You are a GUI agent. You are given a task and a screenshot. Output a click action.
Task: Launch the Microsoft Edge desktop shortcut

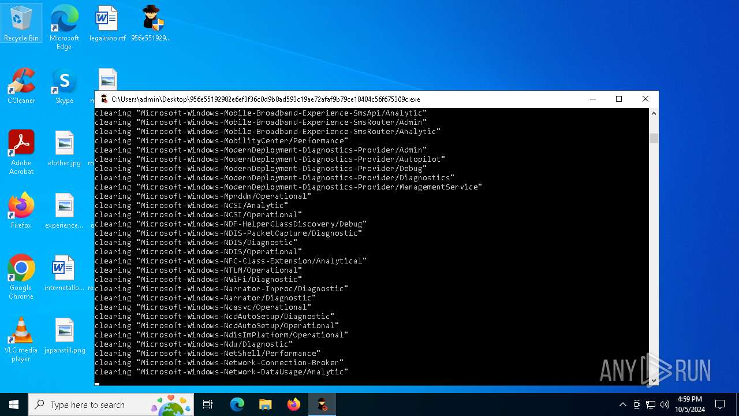click(64, 27)
